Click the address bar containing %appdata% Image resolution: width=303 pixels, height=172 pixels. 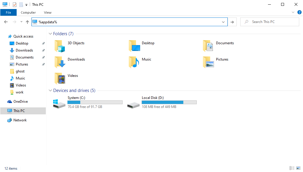tap(130, 22)
